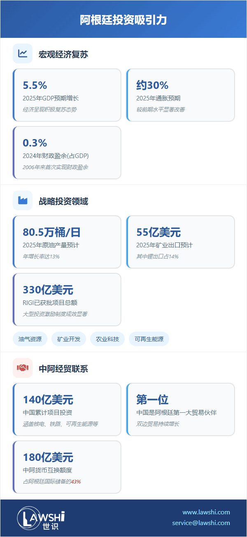247x537 pixels.
Task: Click the 330亿美元 RIGI projects card
Action: [67, 300]
